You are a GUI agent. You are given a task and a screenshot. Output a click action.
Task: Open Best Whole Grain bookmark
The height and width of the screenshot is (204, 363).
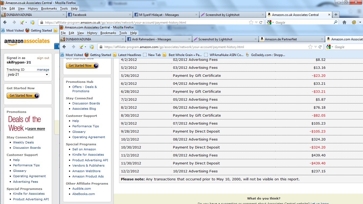coord(182,55)
